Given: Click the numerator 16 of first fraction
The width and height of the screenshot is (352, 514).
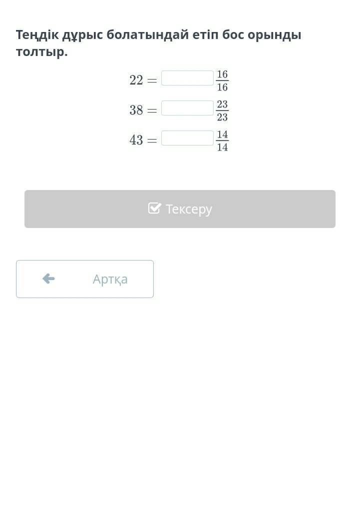Looking at the screenshot, I should pos(222,74).
